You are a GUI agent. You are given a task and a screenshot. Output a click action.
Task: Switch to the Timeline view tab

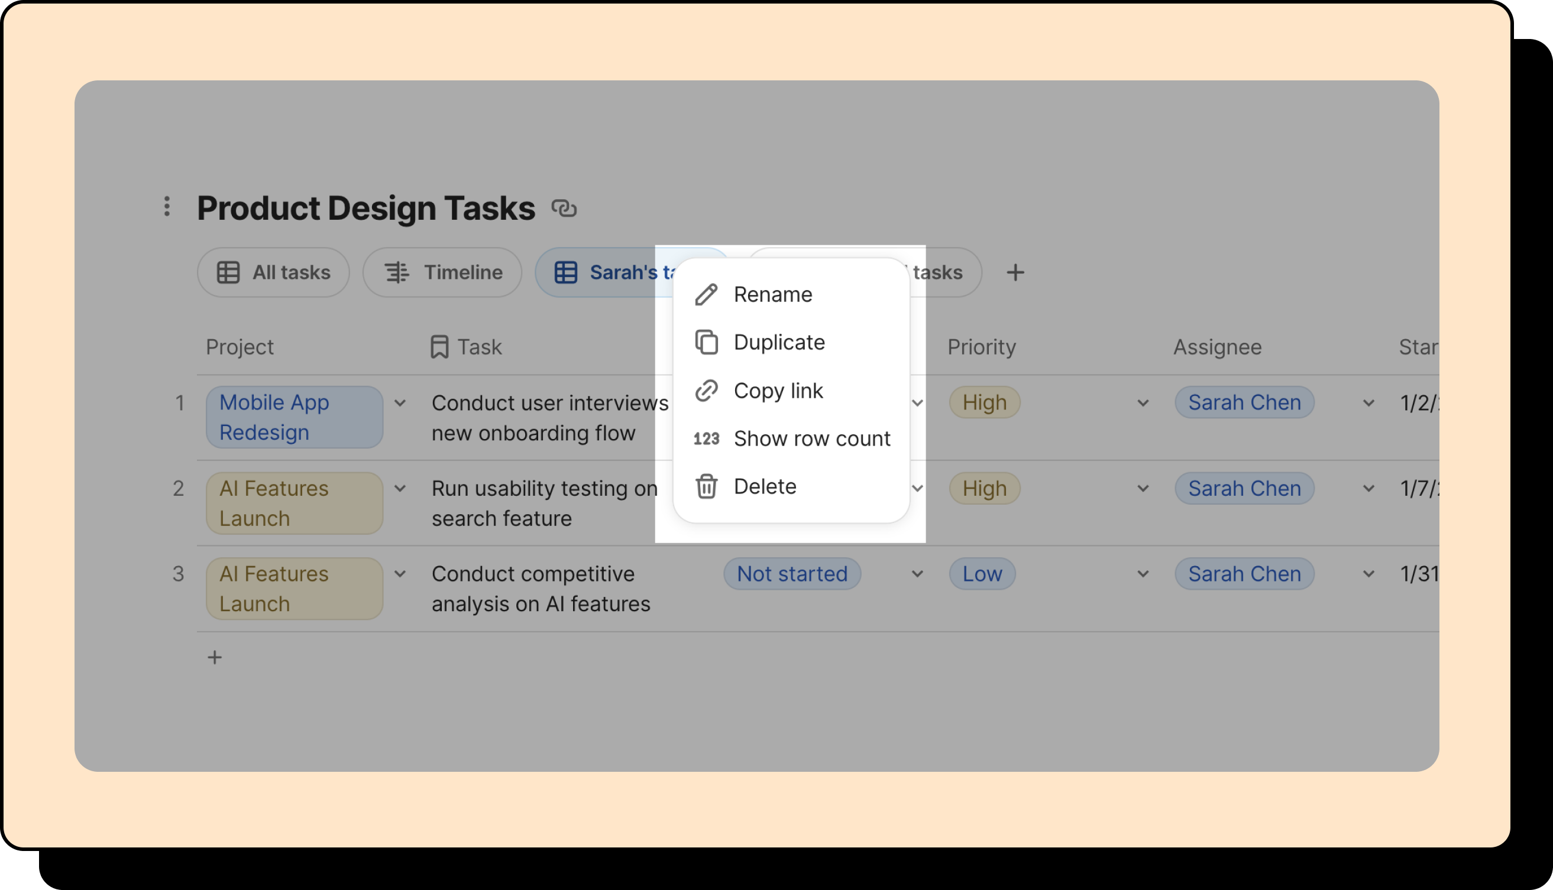pyautogui.click(x=442, y=272)
